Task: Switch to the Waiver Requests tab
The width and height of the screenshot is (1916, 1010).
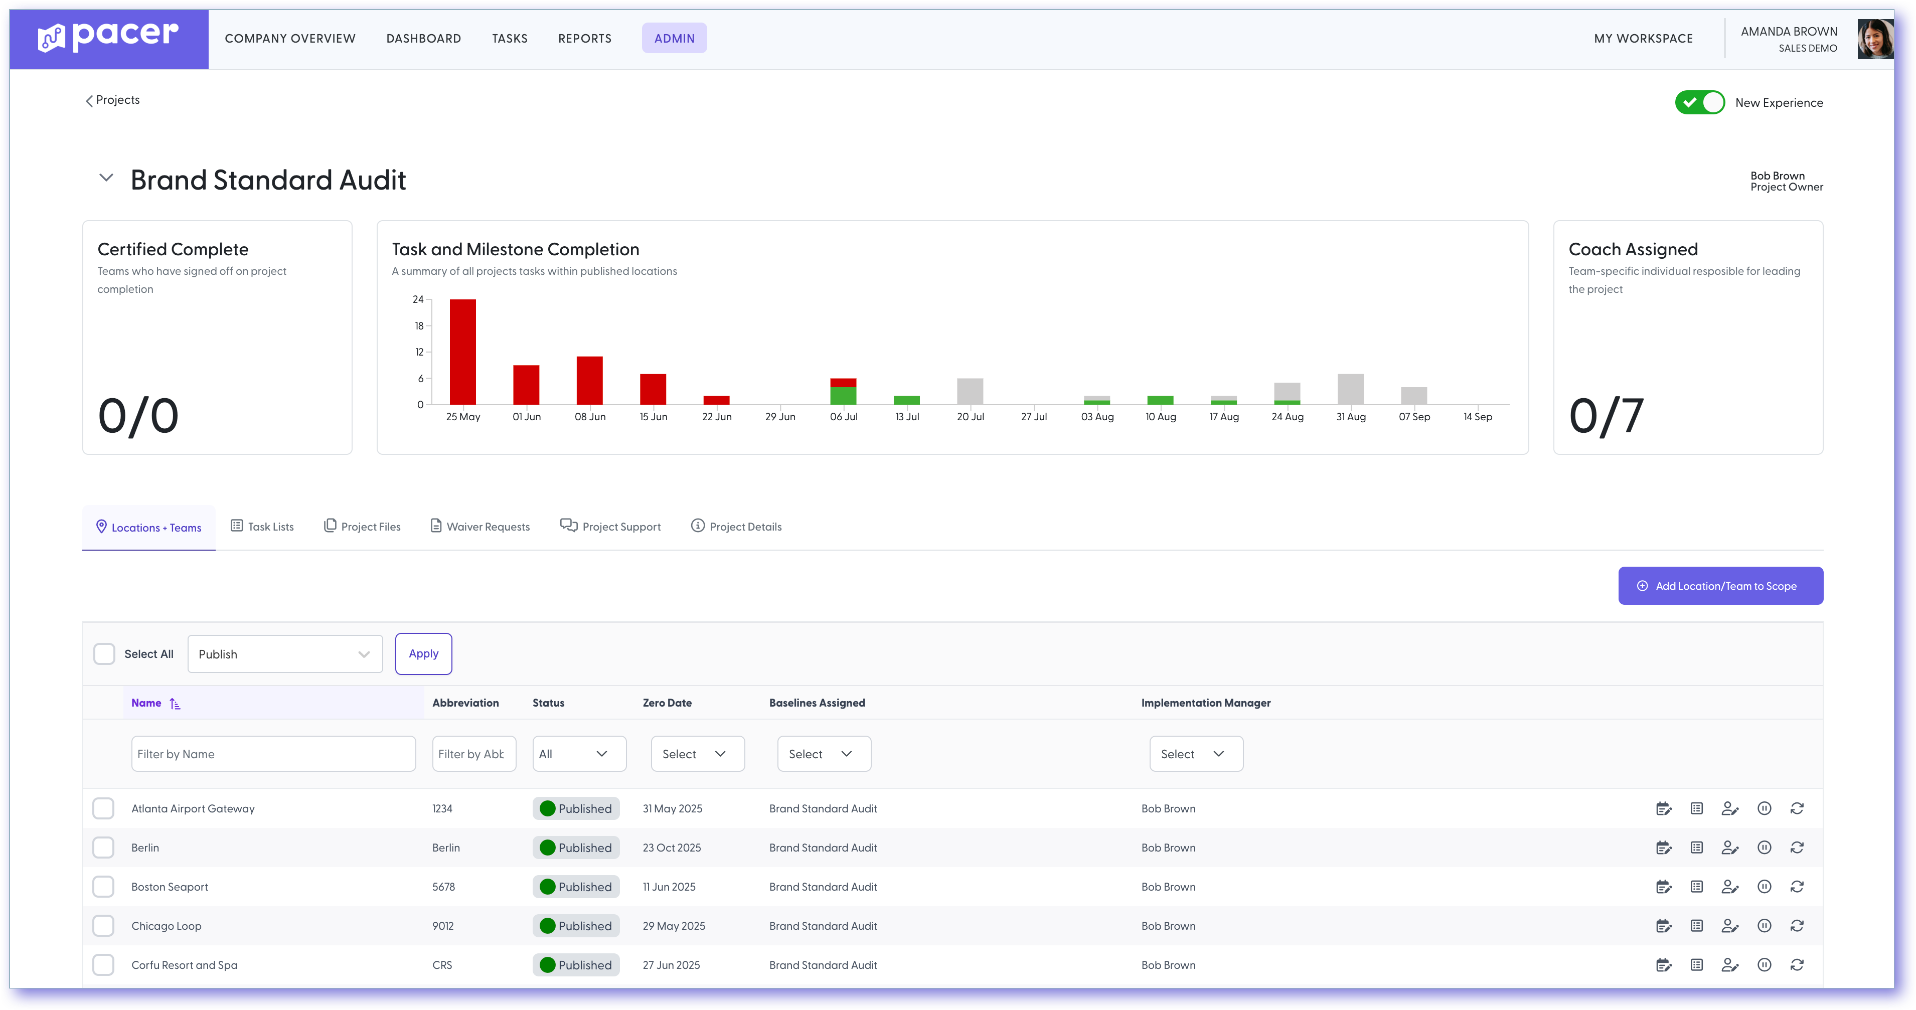Action: [x=481, y=527]
